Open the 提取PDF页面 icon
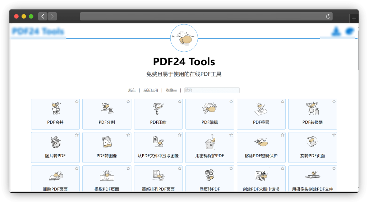Screen dimensions: 368x202 point(107,175)
